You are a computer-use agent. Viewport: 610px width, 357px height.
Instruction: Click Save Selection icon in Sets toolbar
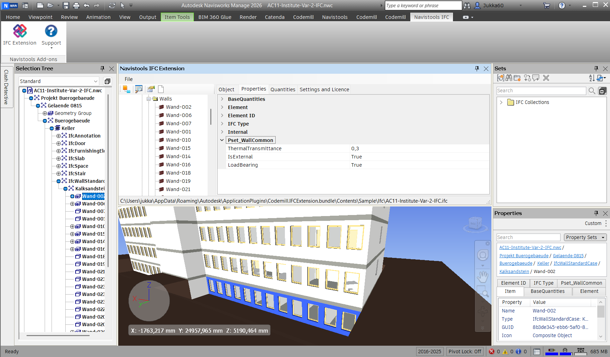[x=500, y=78]
